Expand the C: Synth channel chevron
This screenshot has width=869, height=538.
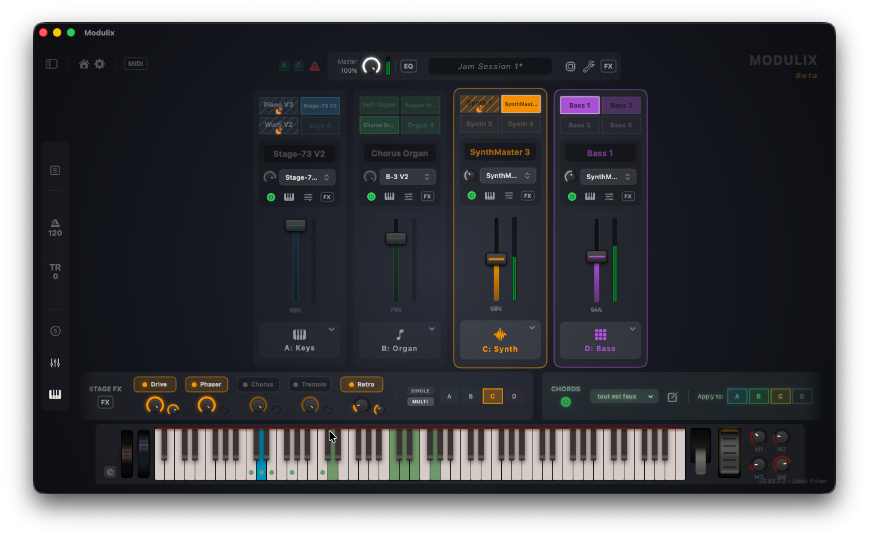[532, 328]
